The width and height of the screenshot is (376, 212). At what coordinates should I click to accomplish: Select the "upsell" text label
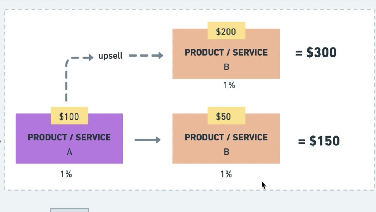110,56
